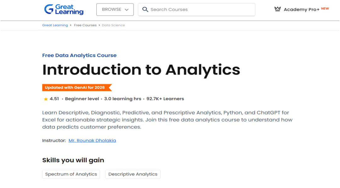Click the 92.7K+ Learners text

click(165, 99)
